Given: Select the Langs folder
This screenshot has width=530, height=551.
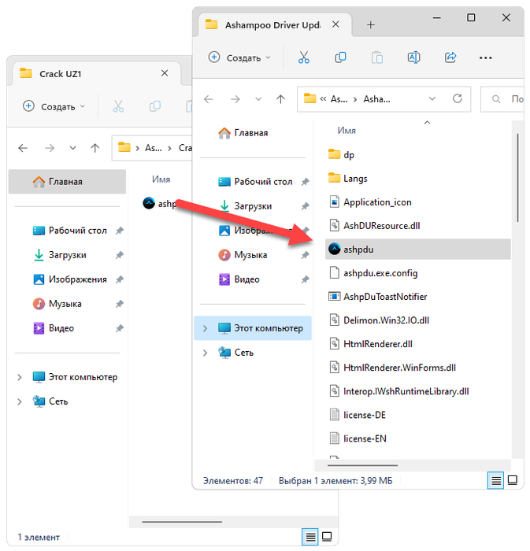Looking at the screenshot, I should 418,179.
